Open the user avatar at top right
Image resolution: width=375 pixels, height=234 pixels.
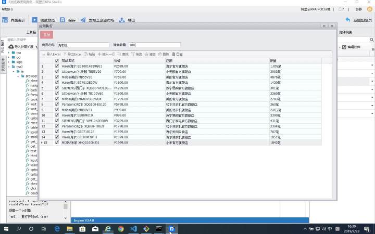coord(370,9)
